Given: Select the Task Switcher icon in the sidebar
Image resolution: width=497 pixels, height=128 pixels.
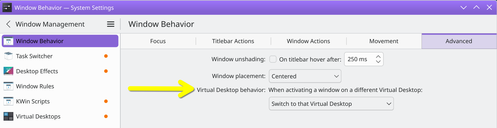Looking at the screenshot, I should click(8, 56).
